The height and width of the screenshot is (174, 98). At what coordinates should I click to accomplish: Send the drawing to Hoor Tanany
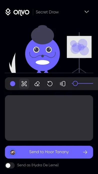tap(49, 152)
